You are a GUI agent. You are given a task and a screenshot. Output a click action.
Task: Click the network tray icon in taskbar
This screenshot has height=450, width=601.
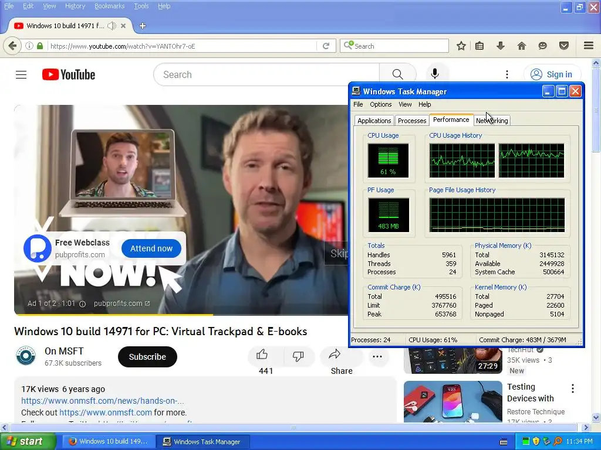coord(546,441)
